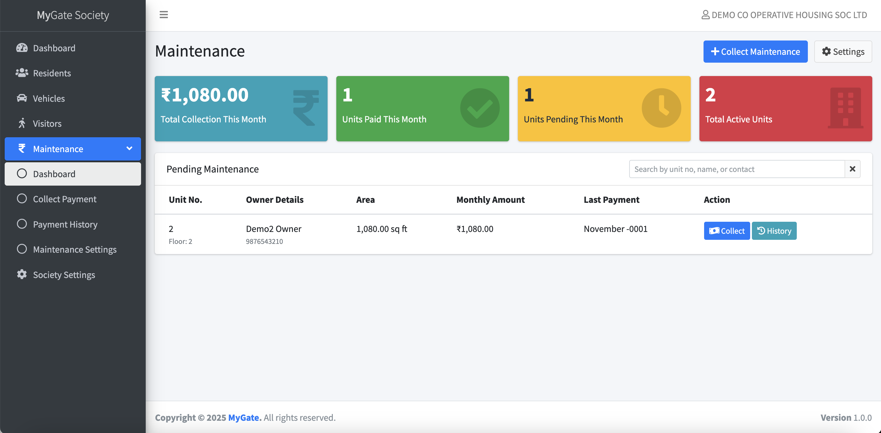Focus the search by unit no field
This screenshot has width=881, height=433.
click(737, 169)
